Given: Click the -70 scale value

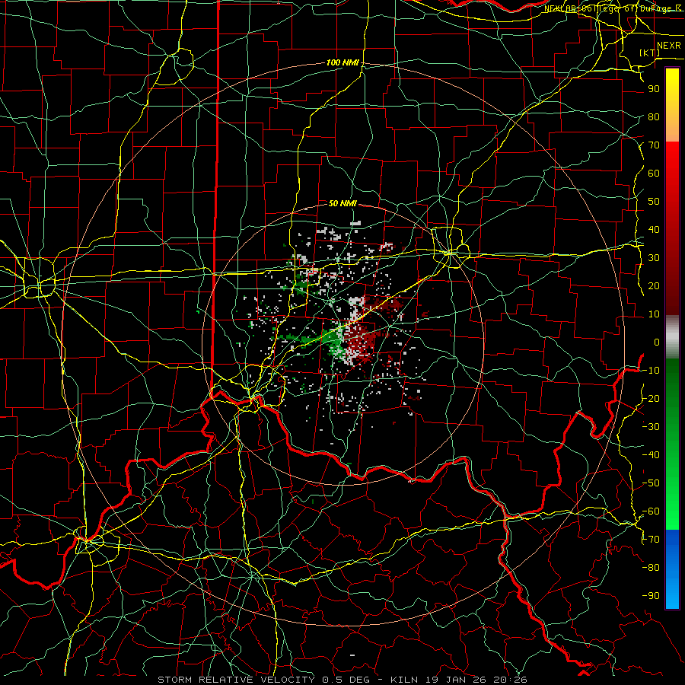Looking at the screenshot, I should [651, 540].
